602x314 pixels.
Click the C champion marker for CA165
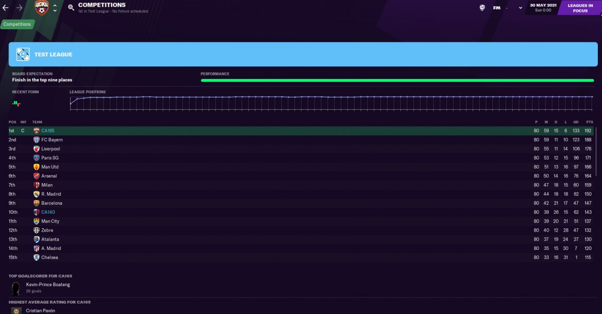[23, 131]
